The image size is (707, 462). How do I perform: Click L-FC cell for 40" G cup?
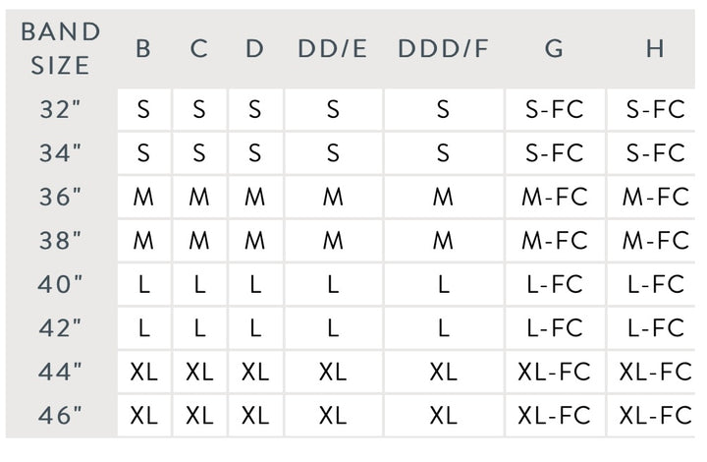point(554,284)
